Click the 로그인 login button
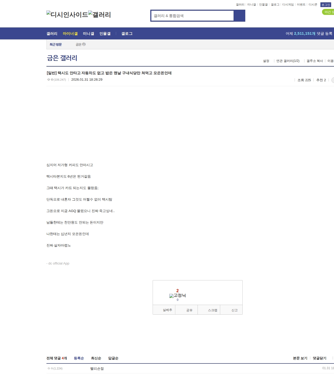This screenshot has width=334, height=376. coord(326,5)
